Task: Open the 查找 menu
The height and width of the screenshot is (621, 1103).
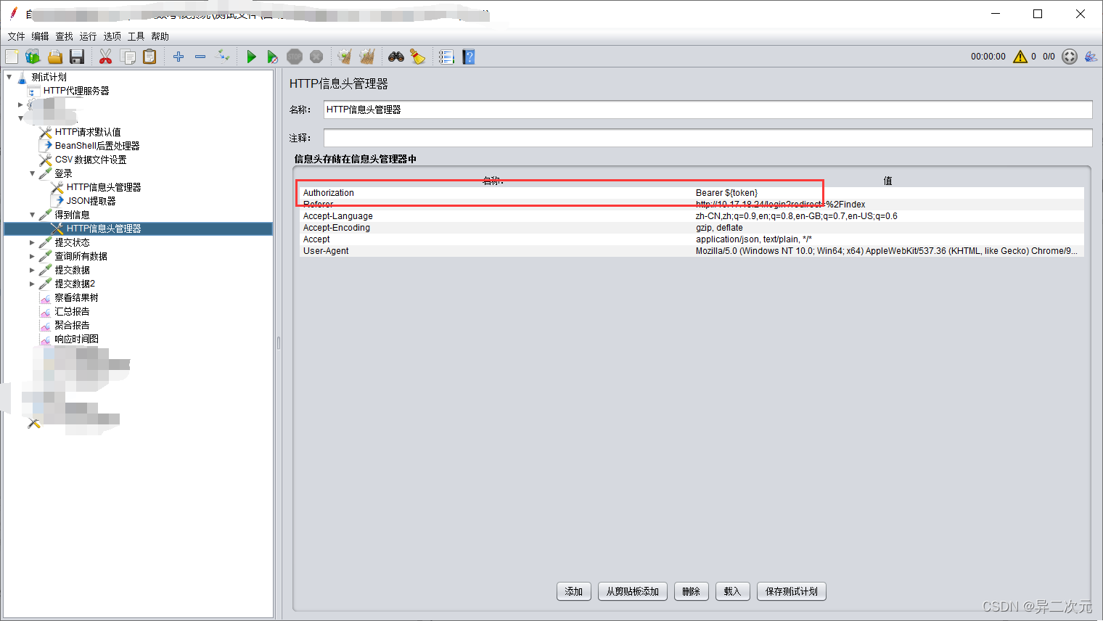Action: 65,36
